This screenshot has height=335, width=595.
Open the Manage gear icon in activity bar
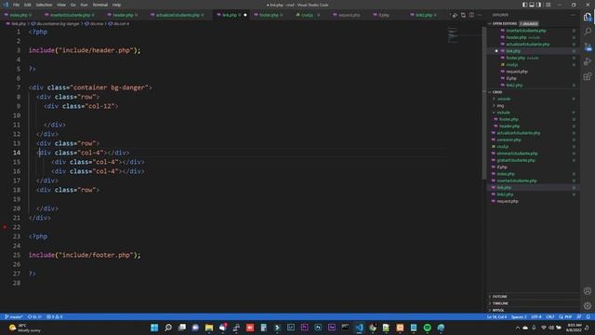tap(588, 306)
